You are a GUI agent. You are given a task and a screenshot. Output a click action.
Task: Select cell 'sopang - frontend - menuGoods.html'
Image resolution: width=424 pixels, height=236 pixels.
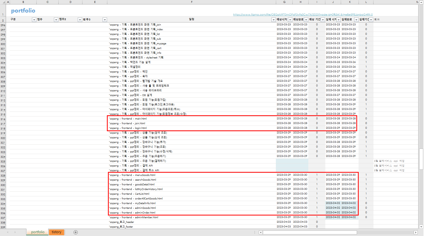[x=192, y=175]
